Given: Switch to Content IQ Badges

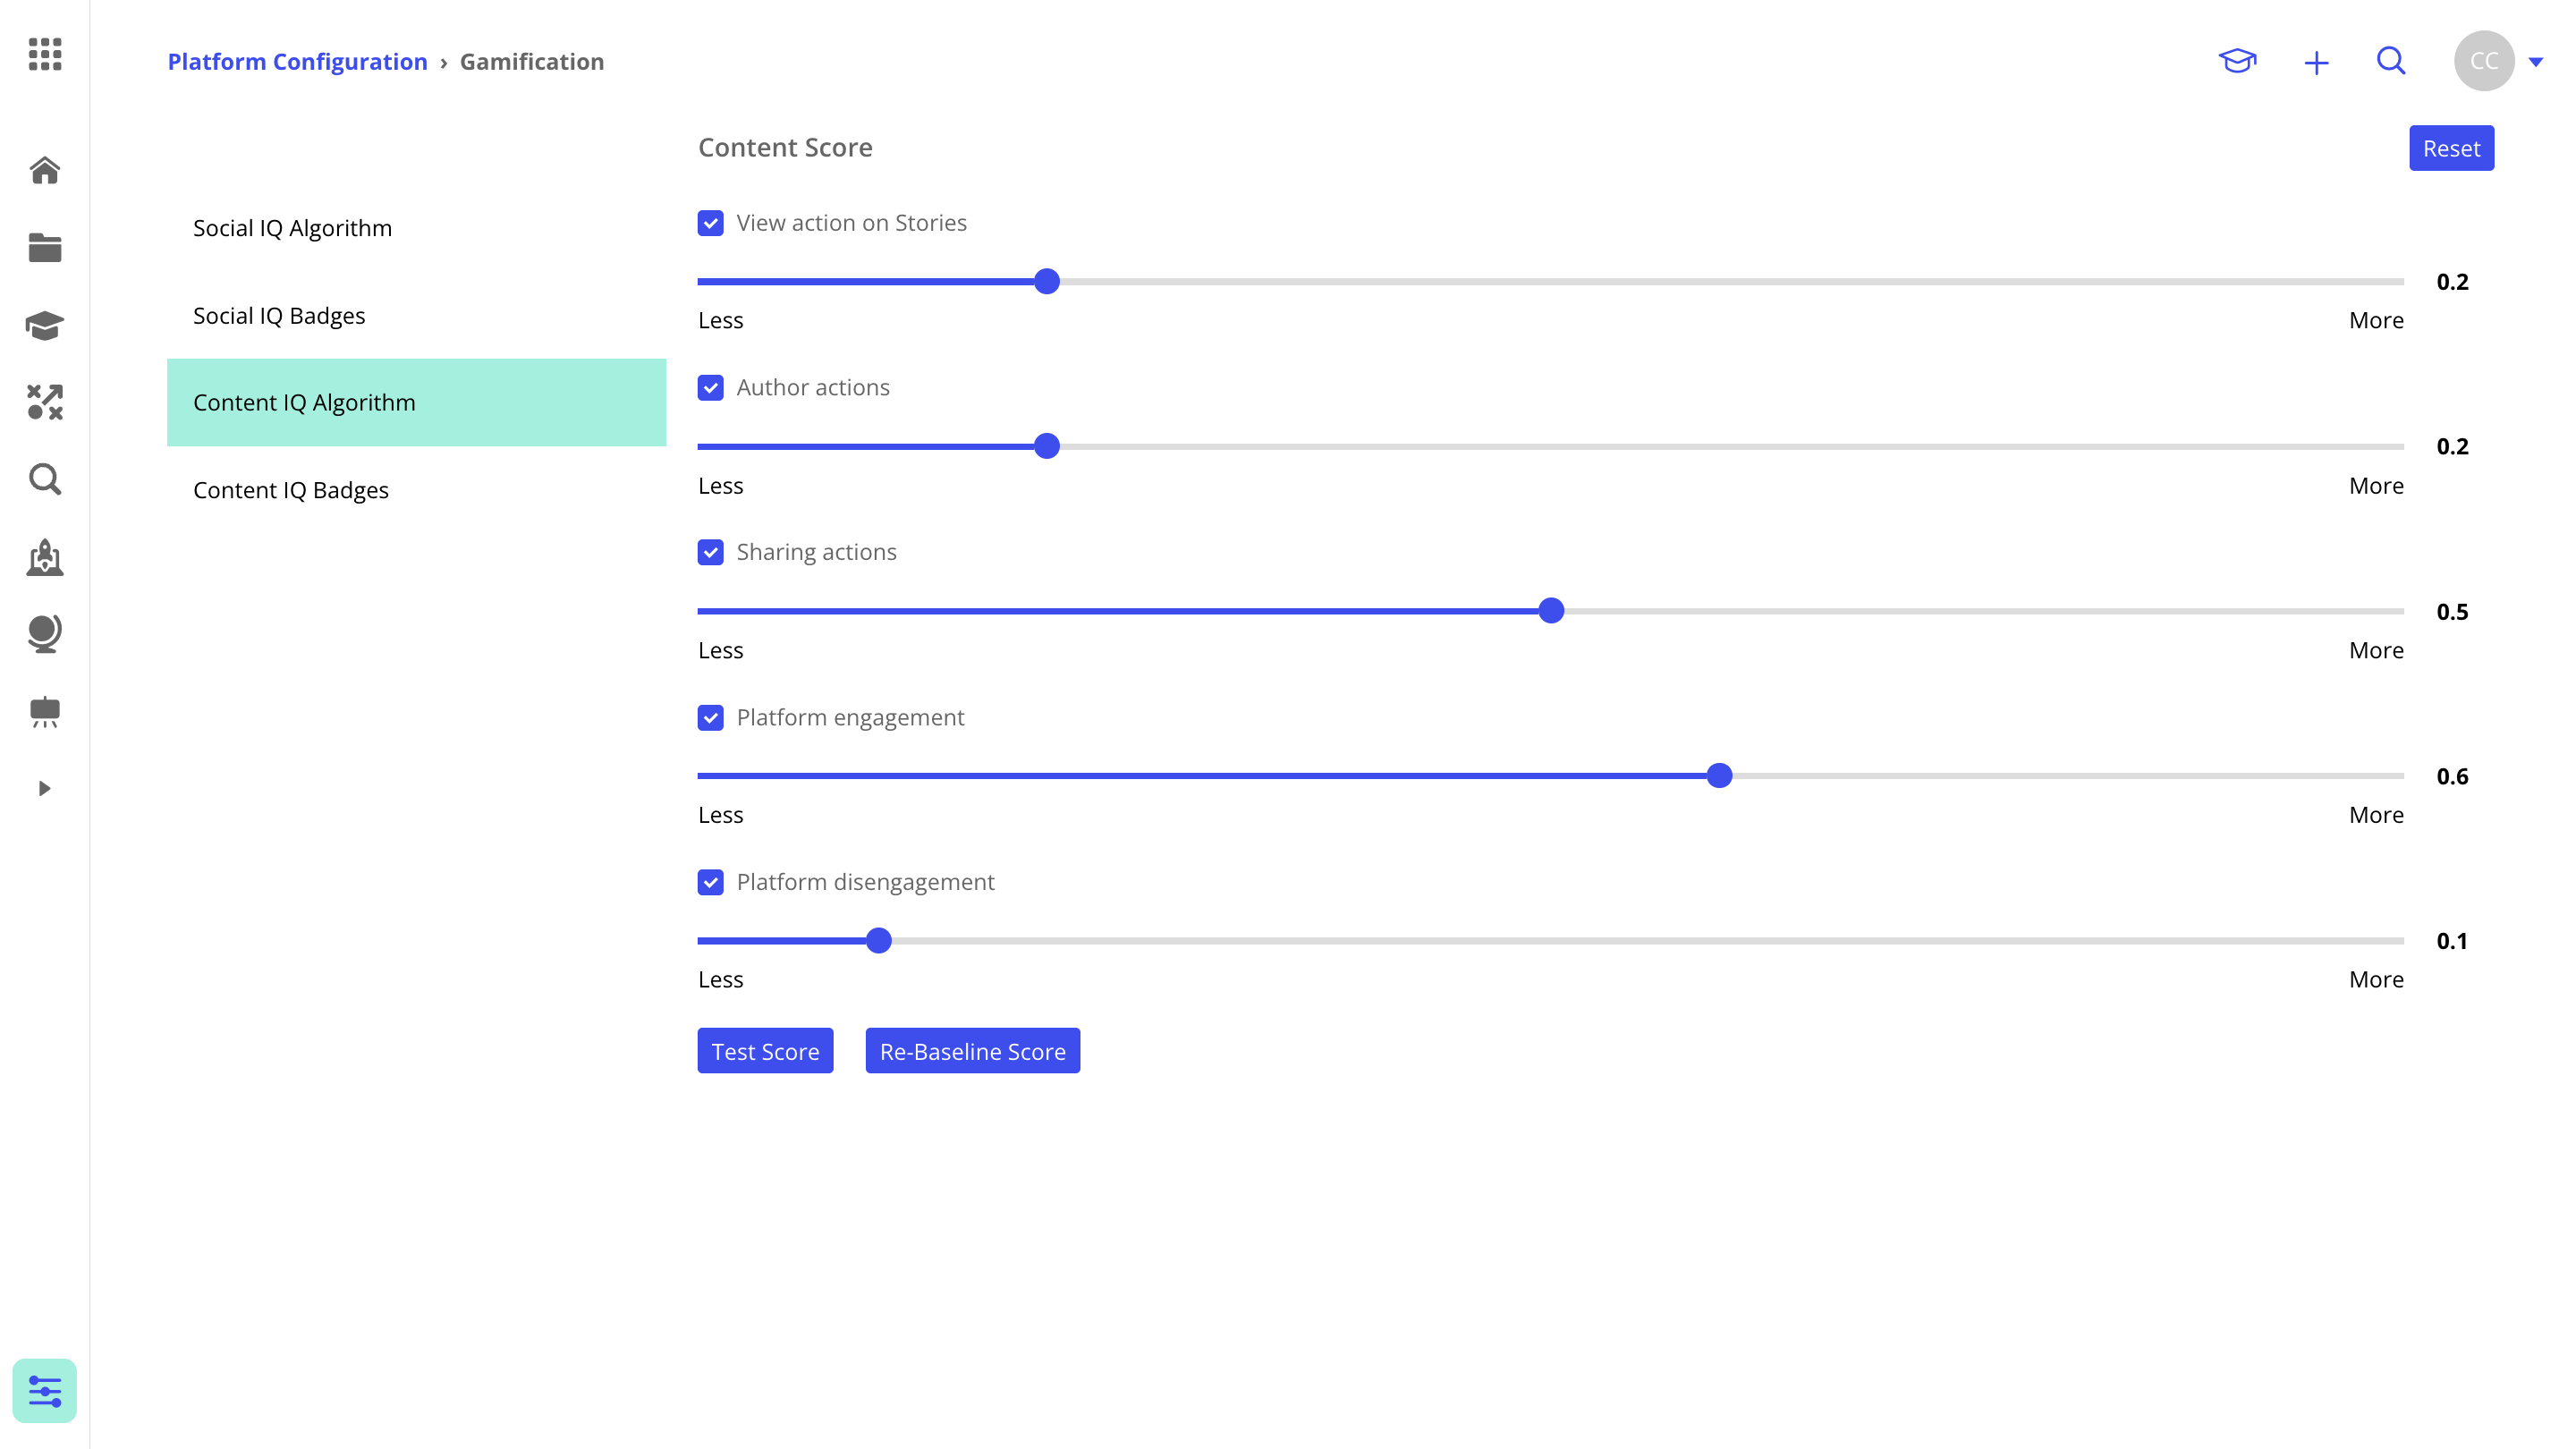Looking at the screenshot, I should tap(291, 490).
